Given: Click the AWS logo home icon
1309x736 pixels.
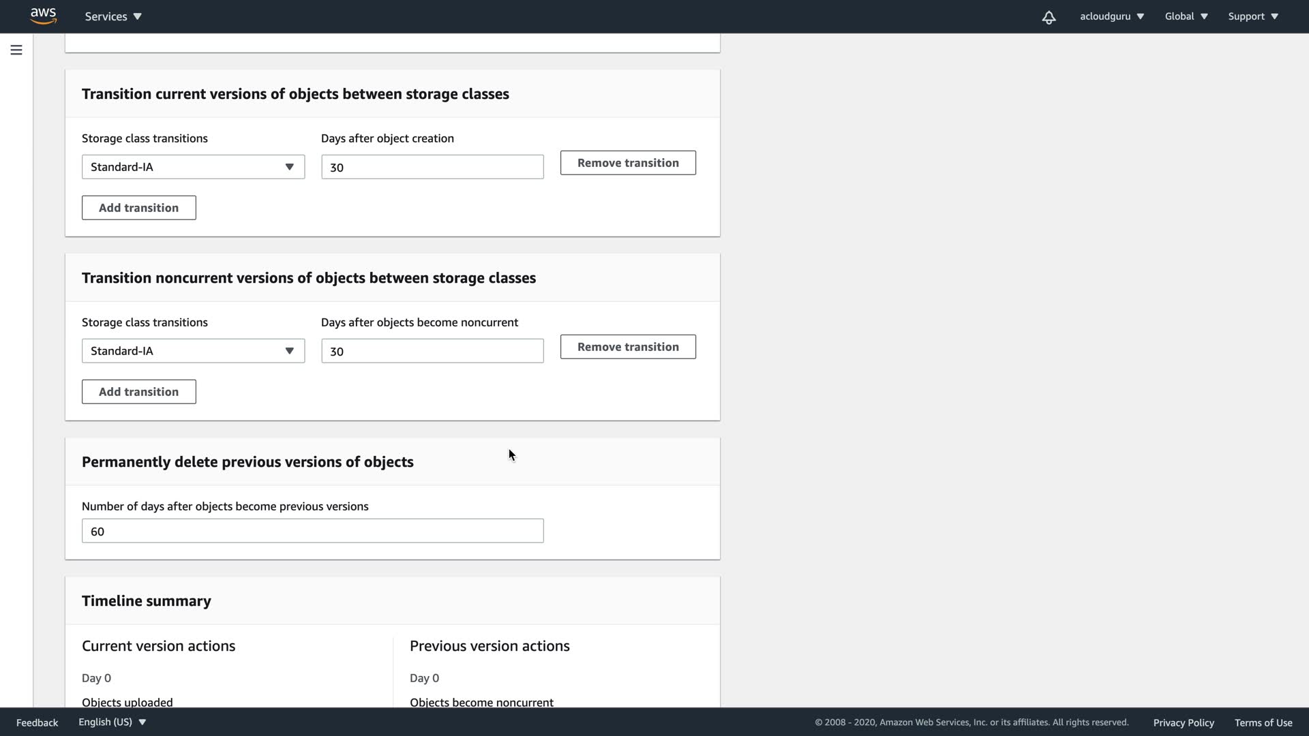Looking at the screenshot, I should [x=43, y=16].
